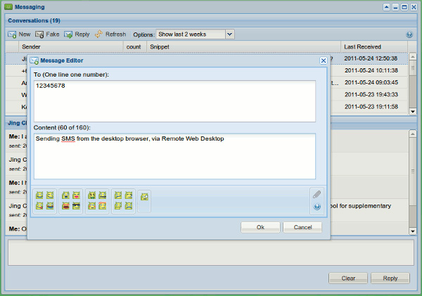This screenshot has height=296, width=422.
Task: Open the Show last 2 weeks dropdown arrow
Action: 229,34
